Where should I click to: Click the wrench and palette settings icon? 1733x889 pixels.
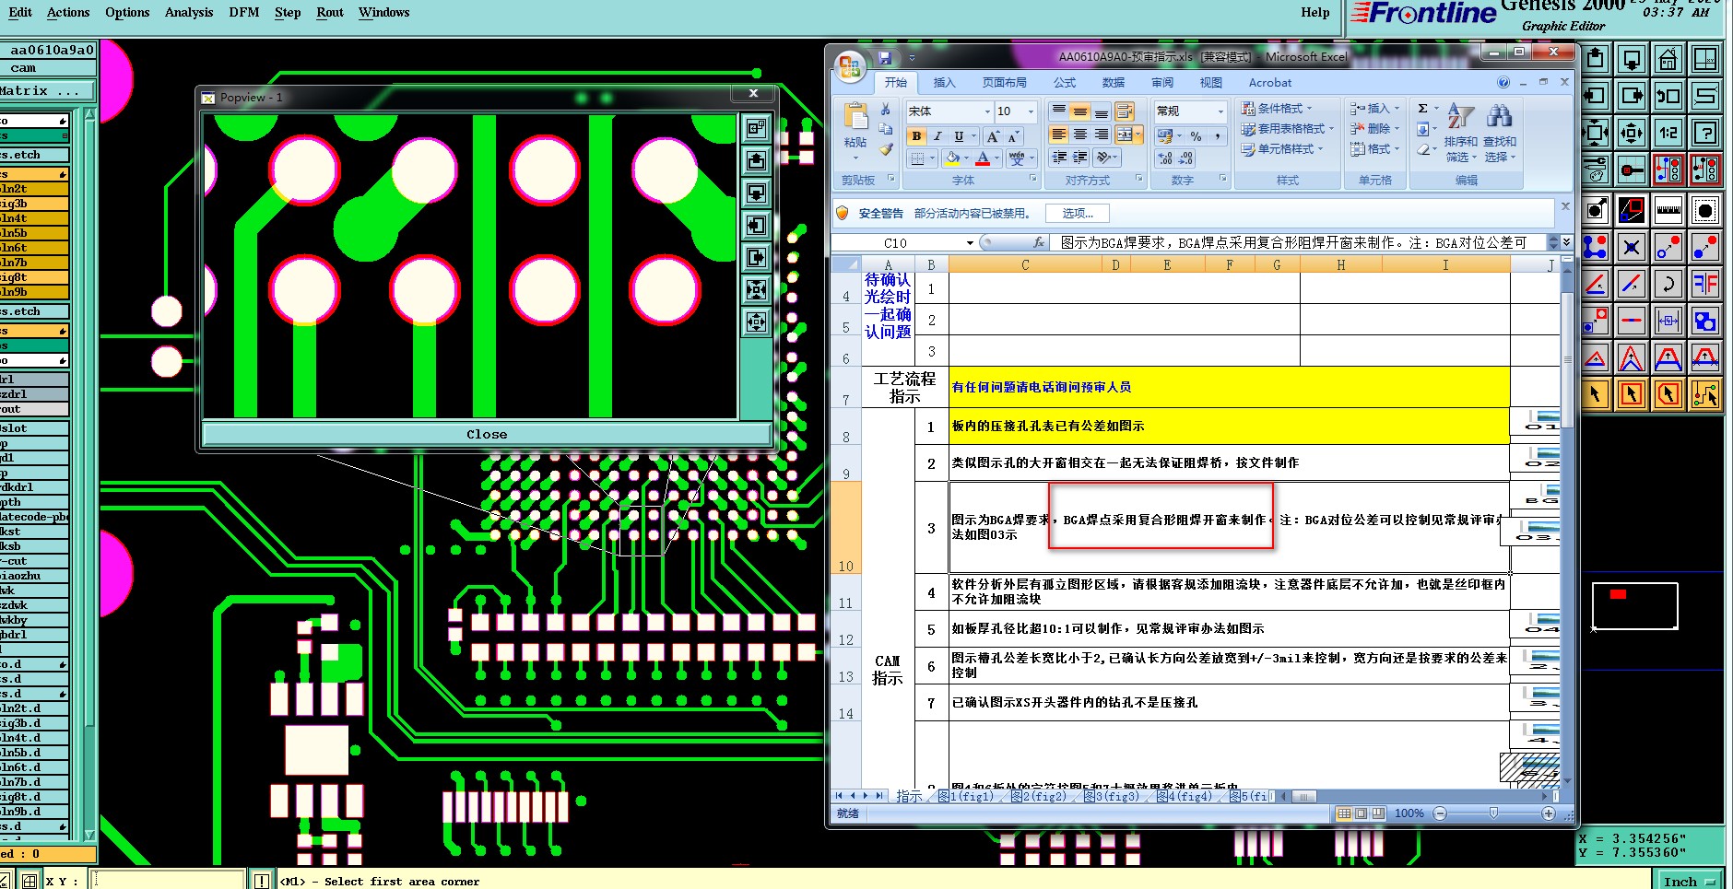pos(1595,170)
